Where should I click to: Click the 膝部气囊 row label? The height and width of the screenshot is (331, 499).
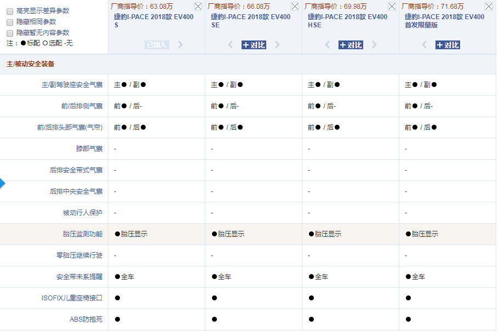tap(89, 149)
